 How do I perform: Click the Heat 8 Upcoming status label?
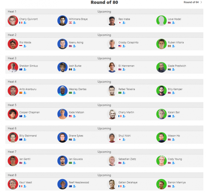click(x=104, y=175)
